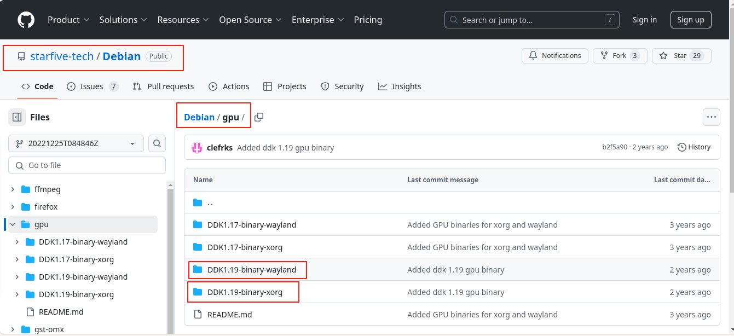The height and width of the screenshot is (336, 734).
Task: Open the Resources menu
Action: click(183, 20)
